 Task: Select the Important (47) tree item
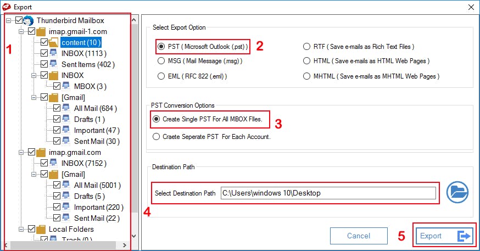97,130
